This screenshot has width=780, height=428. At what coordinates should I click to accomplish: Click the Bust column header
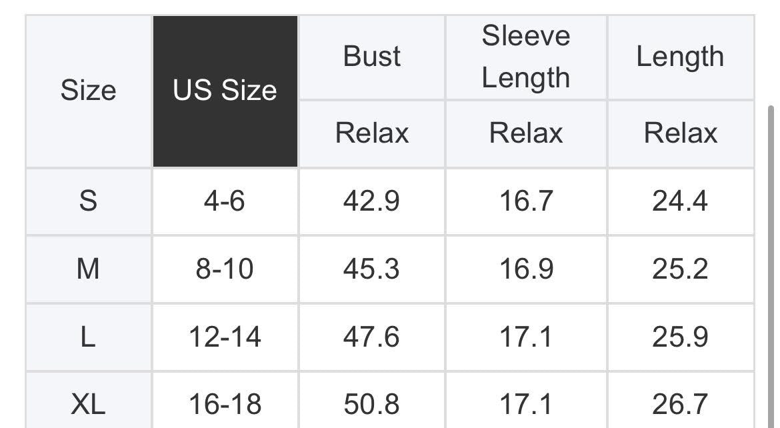[372, 57]
